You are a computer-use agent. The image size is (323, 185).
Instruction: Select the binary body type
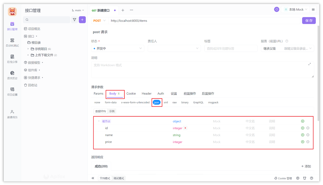185,102
